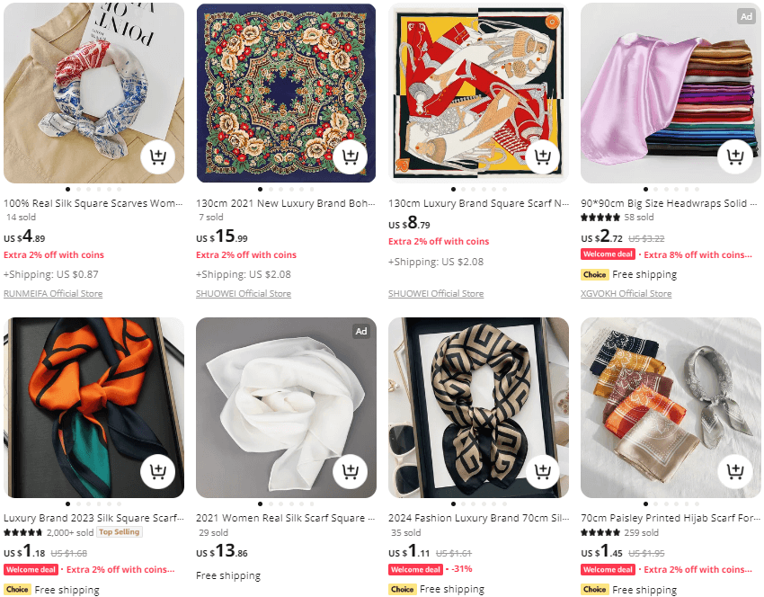Click the cart icon on the white 2021 silk scarf
Image resolution: width=764 pixels, height=597 pixels.
351,470
